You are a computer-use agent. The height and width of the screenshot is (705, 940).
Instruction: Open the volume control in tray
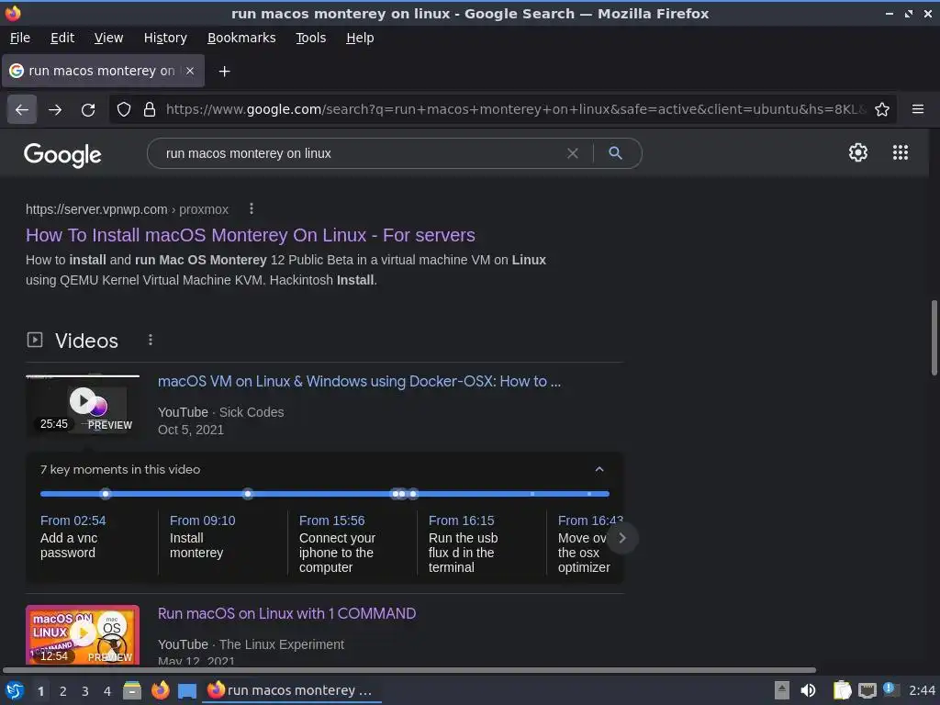pyautogui.click(x=809, y=690)
